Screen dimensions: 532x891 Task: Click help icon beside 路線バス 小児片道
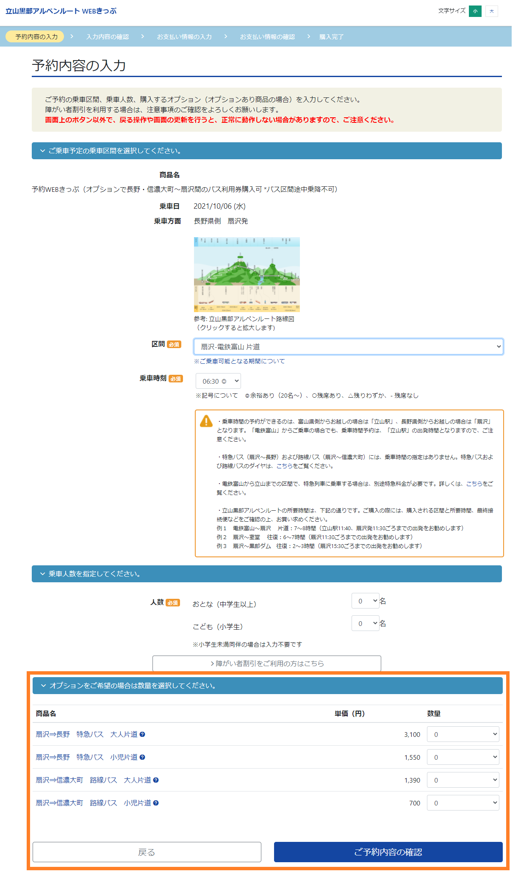point(156,803)
